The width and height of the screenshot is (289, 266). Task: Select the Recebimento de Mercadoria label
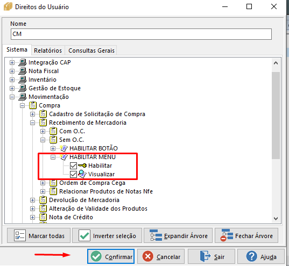pos(88,123)
